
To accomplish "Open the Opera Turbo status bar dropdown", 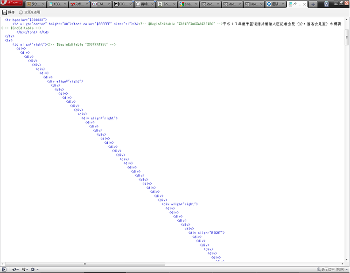I will click(35, 269).
